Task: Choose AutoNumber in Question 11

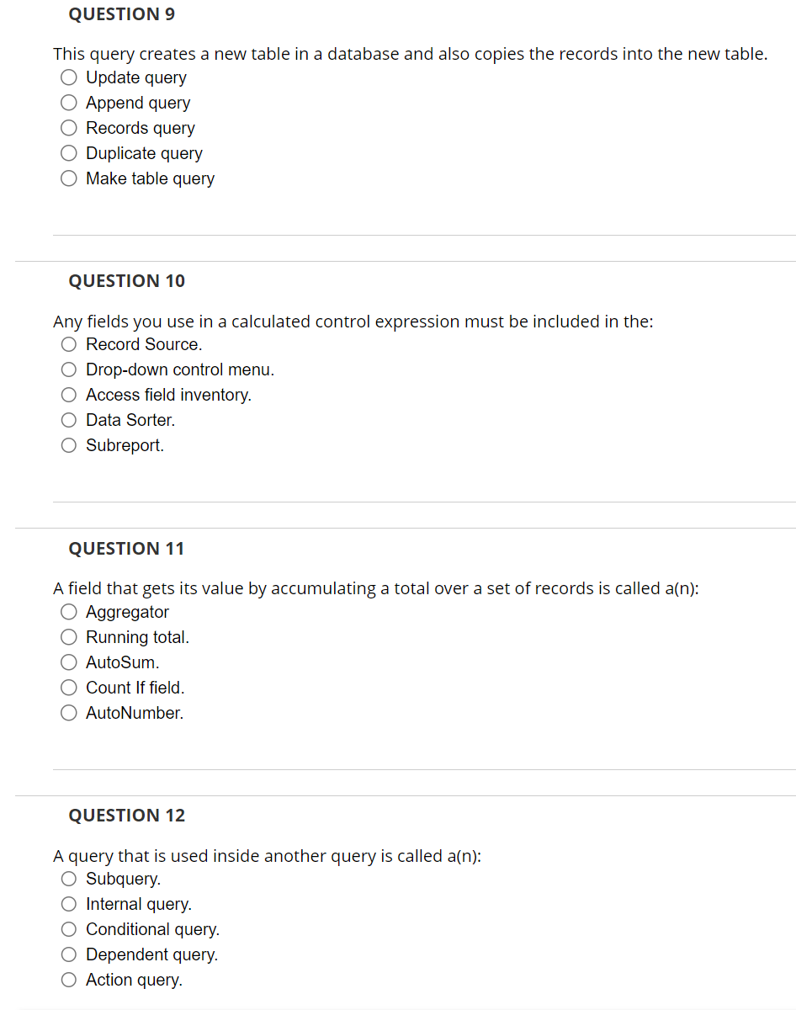Action: point(68,712)
